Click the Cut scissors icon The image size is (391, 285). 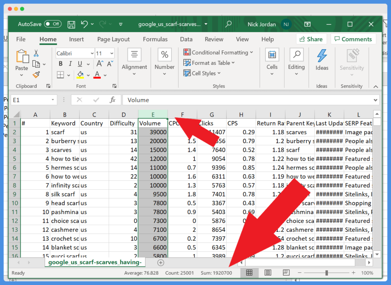(x=36, y=53)
